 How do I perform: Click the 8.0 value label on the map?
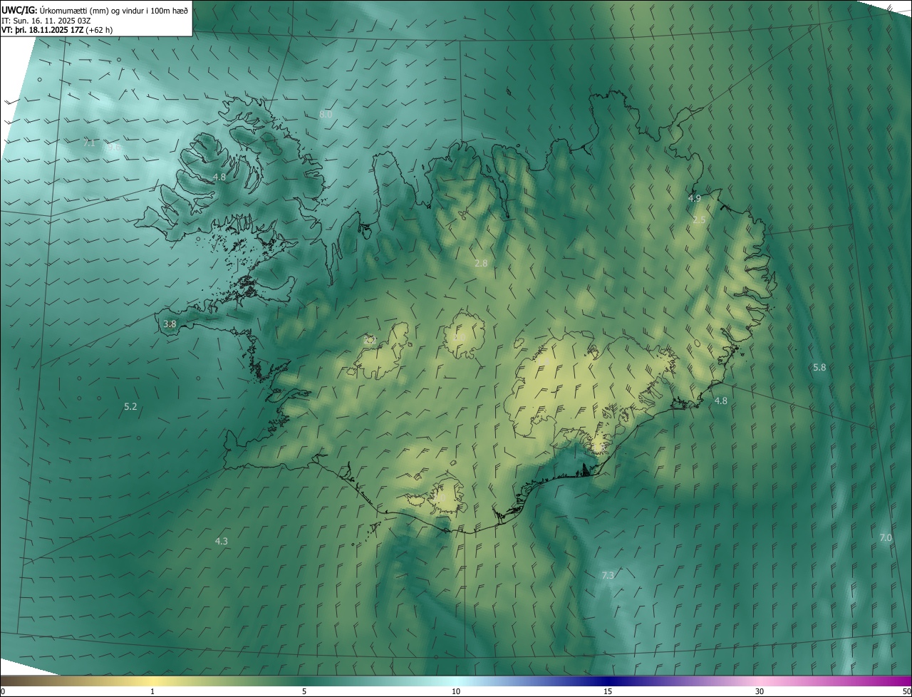(326, 114)
